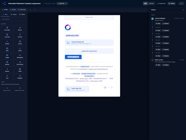Image resolution: width=186 pixels, height=140 pixels.
Task: Add a Hero block
Action: coord(7,49)
